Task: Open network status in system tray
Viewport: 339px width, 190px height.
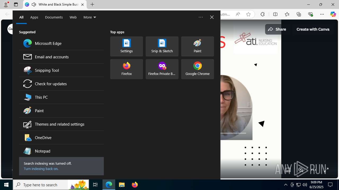Action: [x=298, y=185]
